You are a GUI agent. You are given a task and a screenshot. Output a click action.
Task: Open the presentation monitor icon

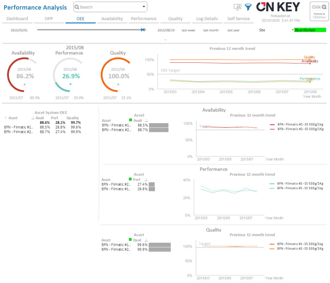click(x=238, y=7)
